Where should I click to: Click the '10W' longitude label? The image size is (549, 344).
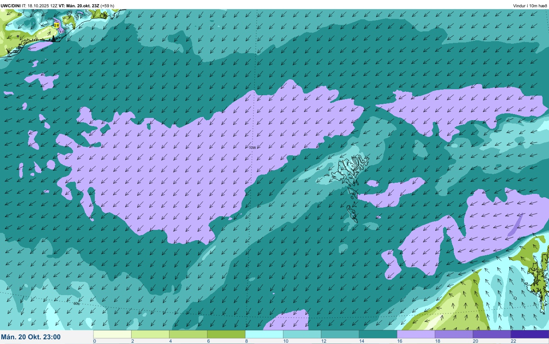[x=252, y=148]
